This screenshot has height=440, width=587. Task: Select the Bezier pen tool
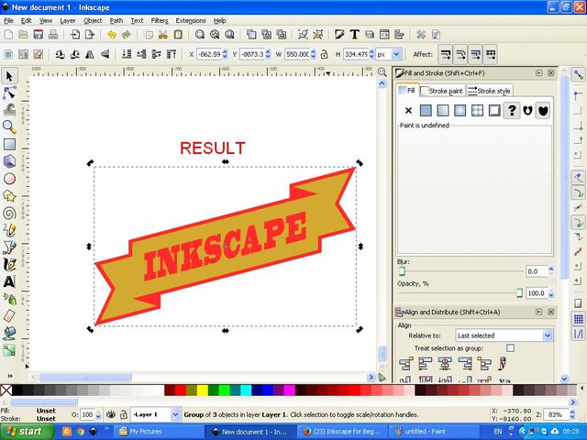[x=9, y=247]
